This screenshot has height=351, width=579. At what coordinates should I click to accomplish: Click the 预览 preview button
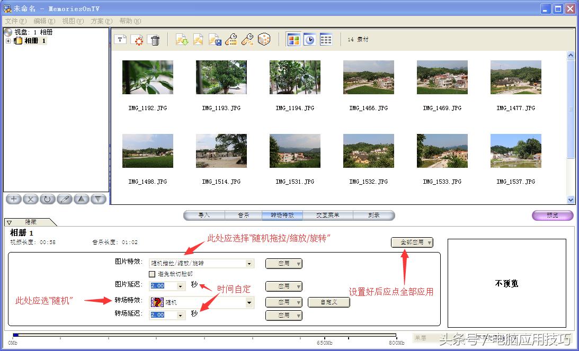pyautogui.click(x=553, y=215)
